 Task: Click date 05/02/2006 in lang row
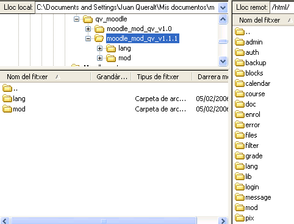(212, 99)
